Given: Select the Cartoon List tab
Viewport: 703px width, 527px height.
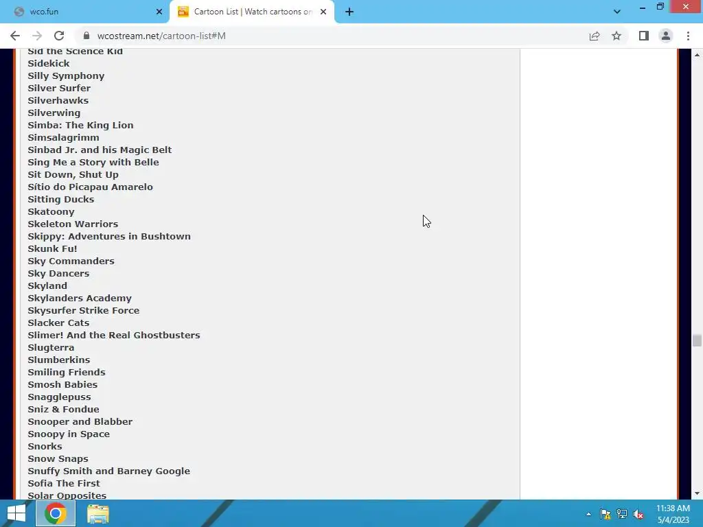Looking at the screenshot, I should 252,12.
